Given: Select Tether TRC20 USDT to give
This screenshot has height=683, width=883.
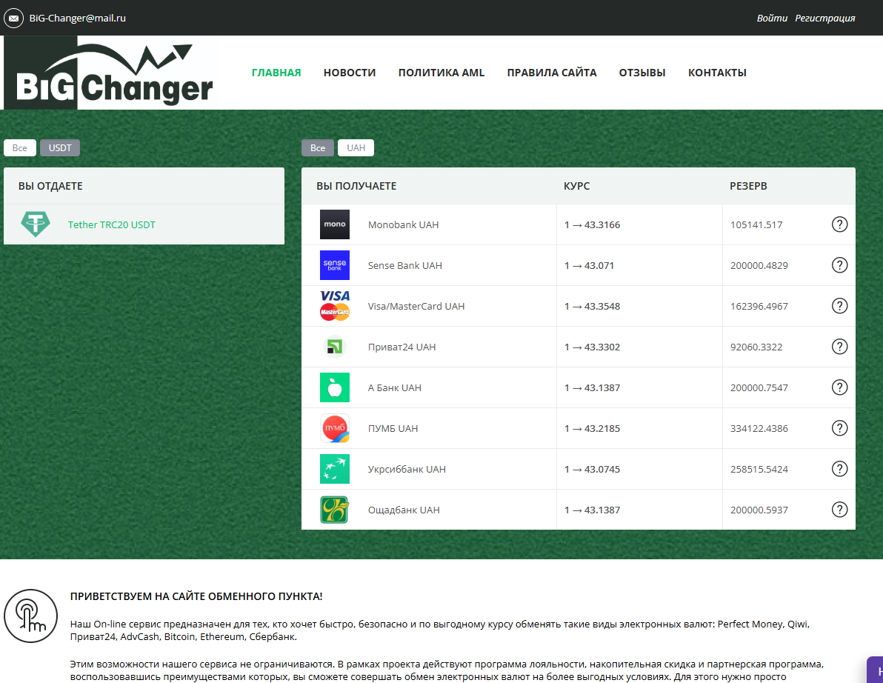Looking at the screenshot, I should pos(144,224).
